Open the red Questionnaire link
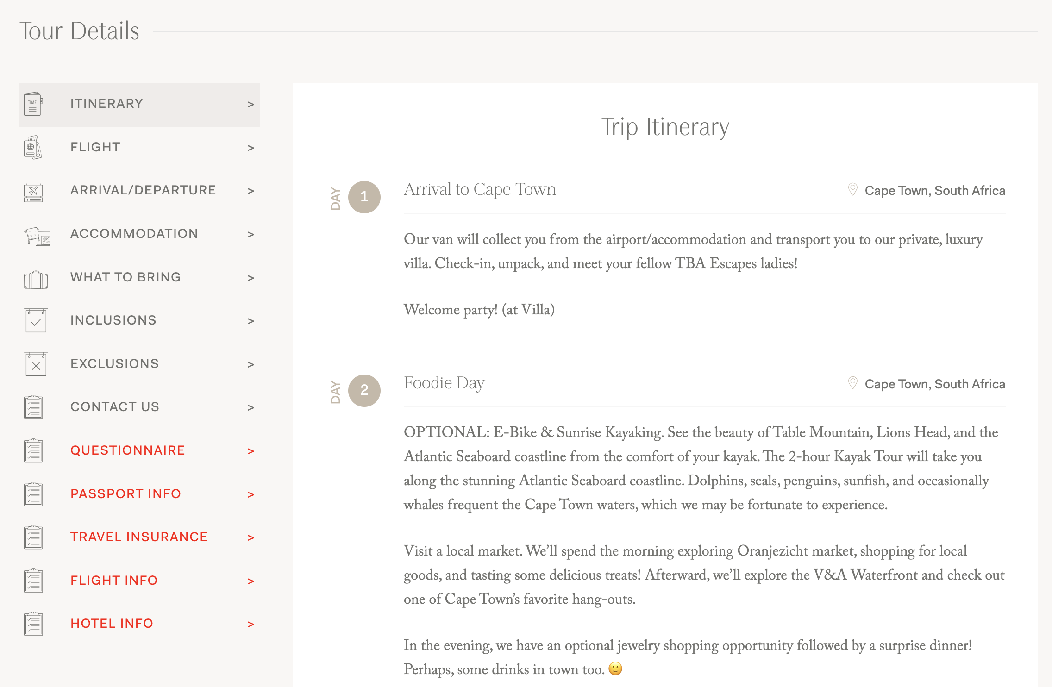1052x687 pixels. point(128,450)
